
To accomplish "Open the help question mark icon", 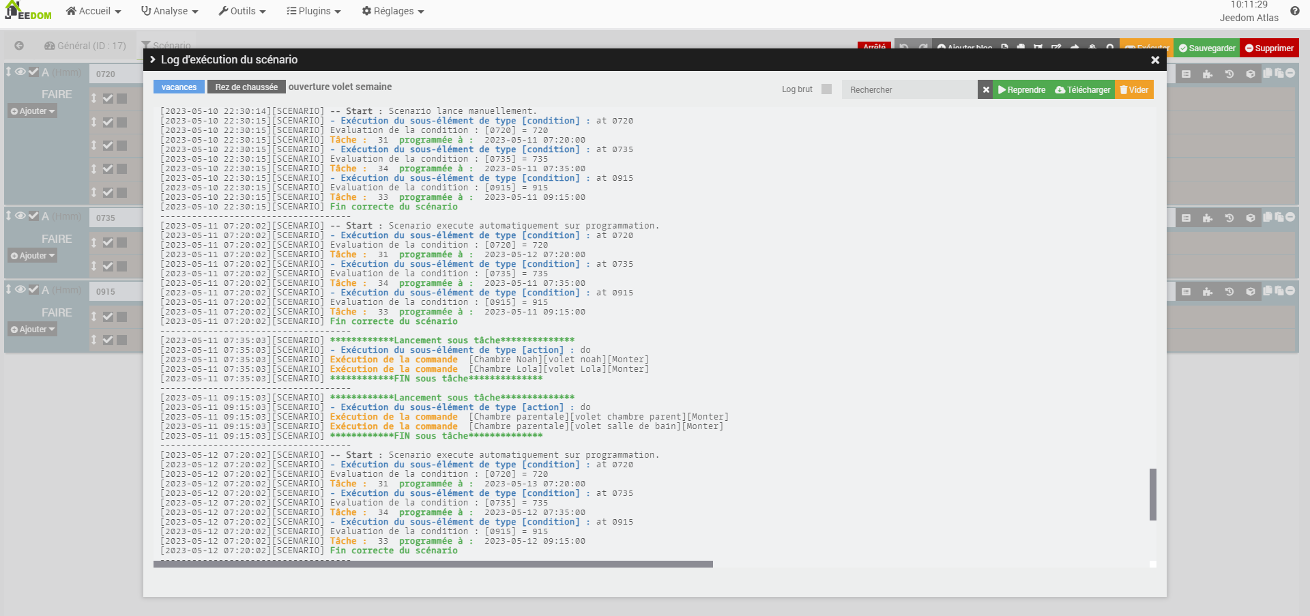I will coord(1294,11).
